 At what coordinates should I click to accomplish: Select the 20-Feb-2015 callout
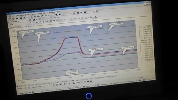point(116,24)
